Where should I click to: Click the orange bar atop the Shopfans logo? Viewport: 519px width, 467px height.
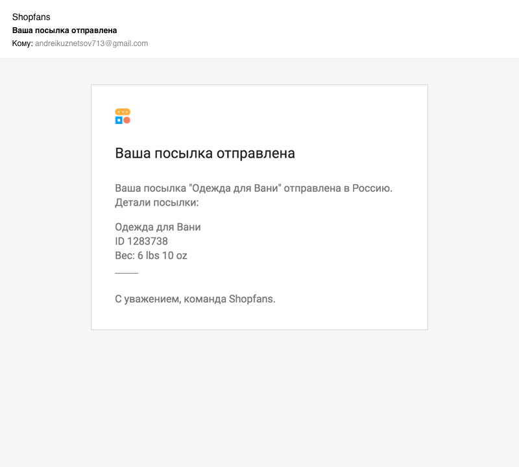point(123,112)
